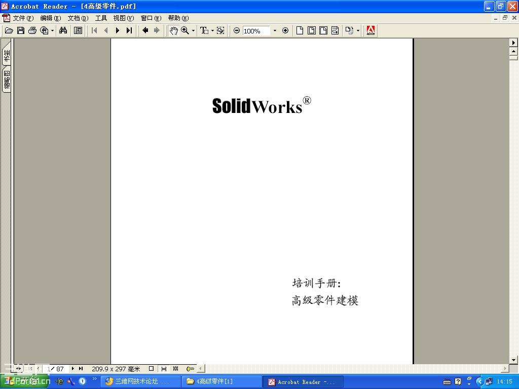This screenshot has width=519, height=389.
Task: Click the Acrobat Reader taskbar button
Action: (303, 381)
